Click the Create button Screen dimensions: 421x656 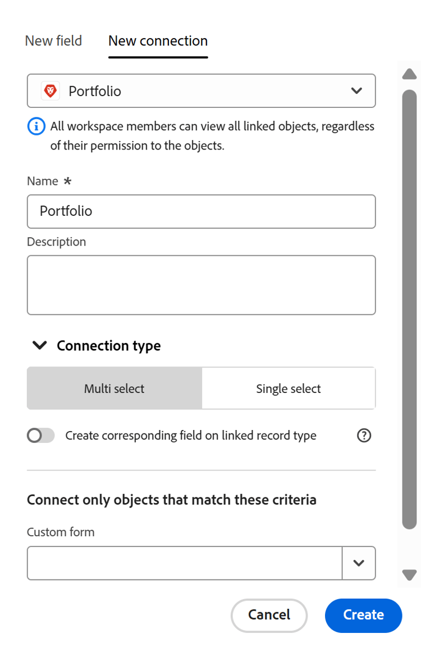coord(363,616)
